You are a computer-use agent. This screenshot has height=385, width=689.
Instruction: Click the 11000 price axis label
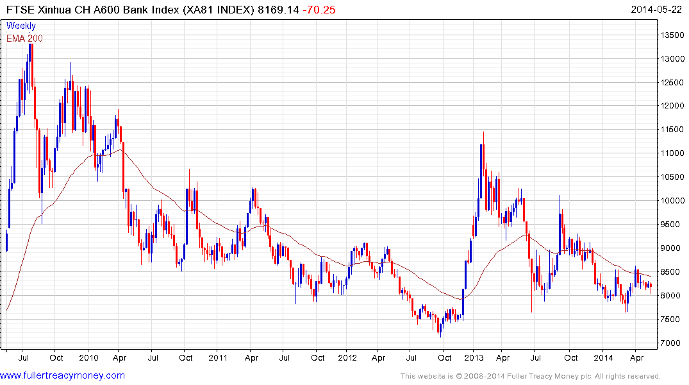point(672,153)
